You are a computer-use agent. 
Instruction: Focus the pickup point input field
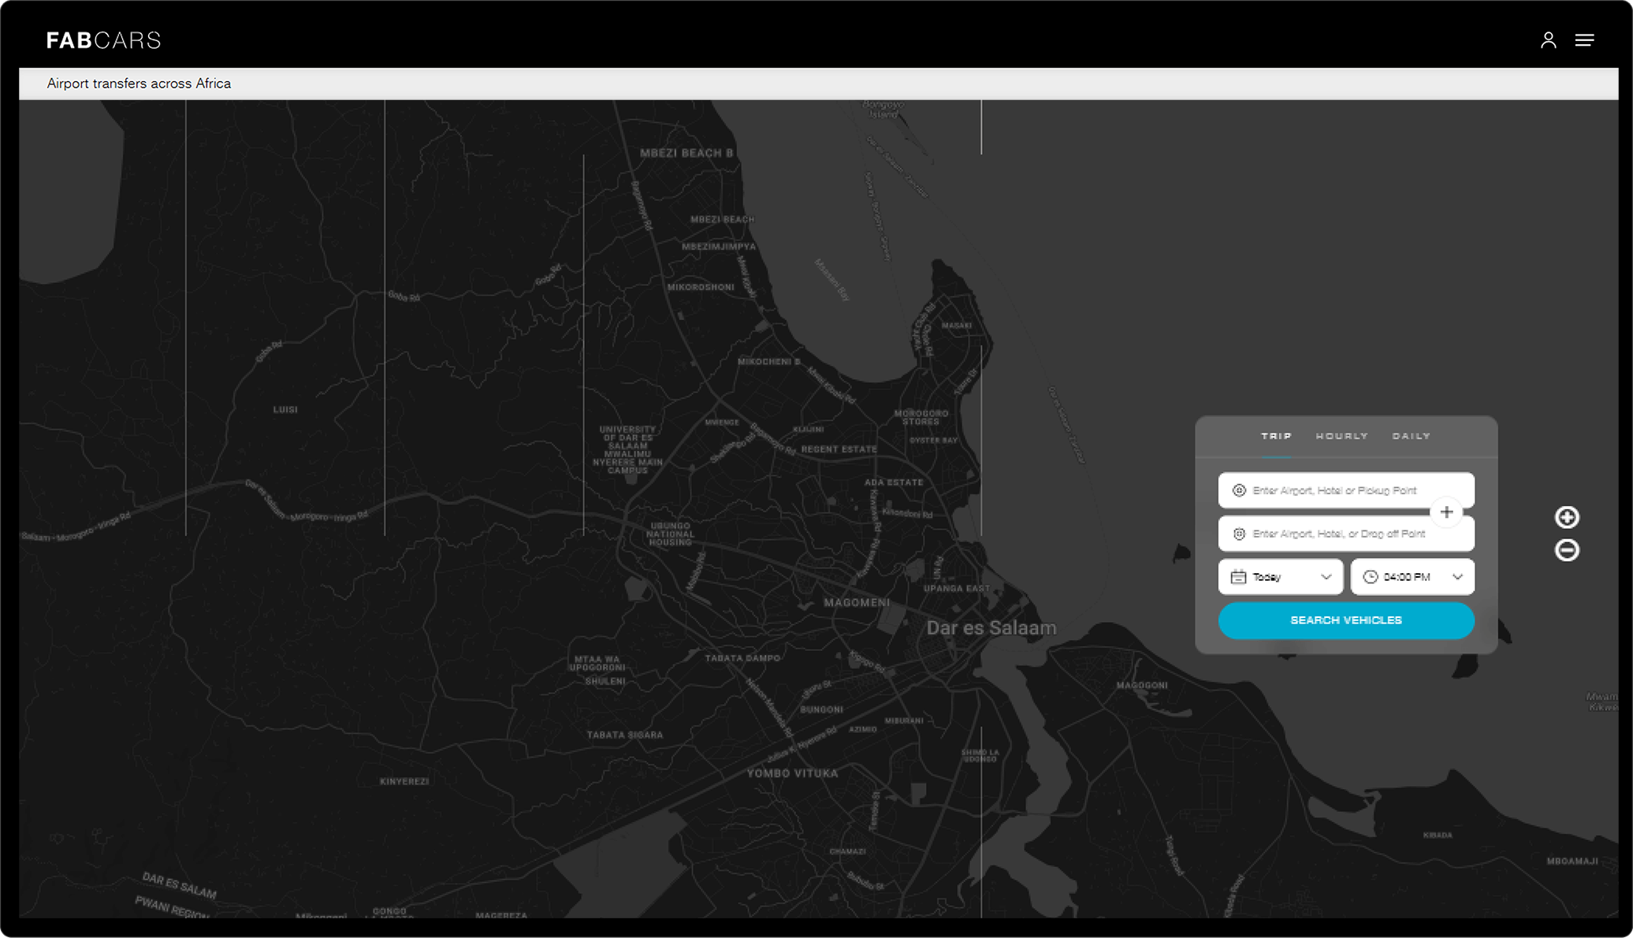click(x=1340, y=490)
